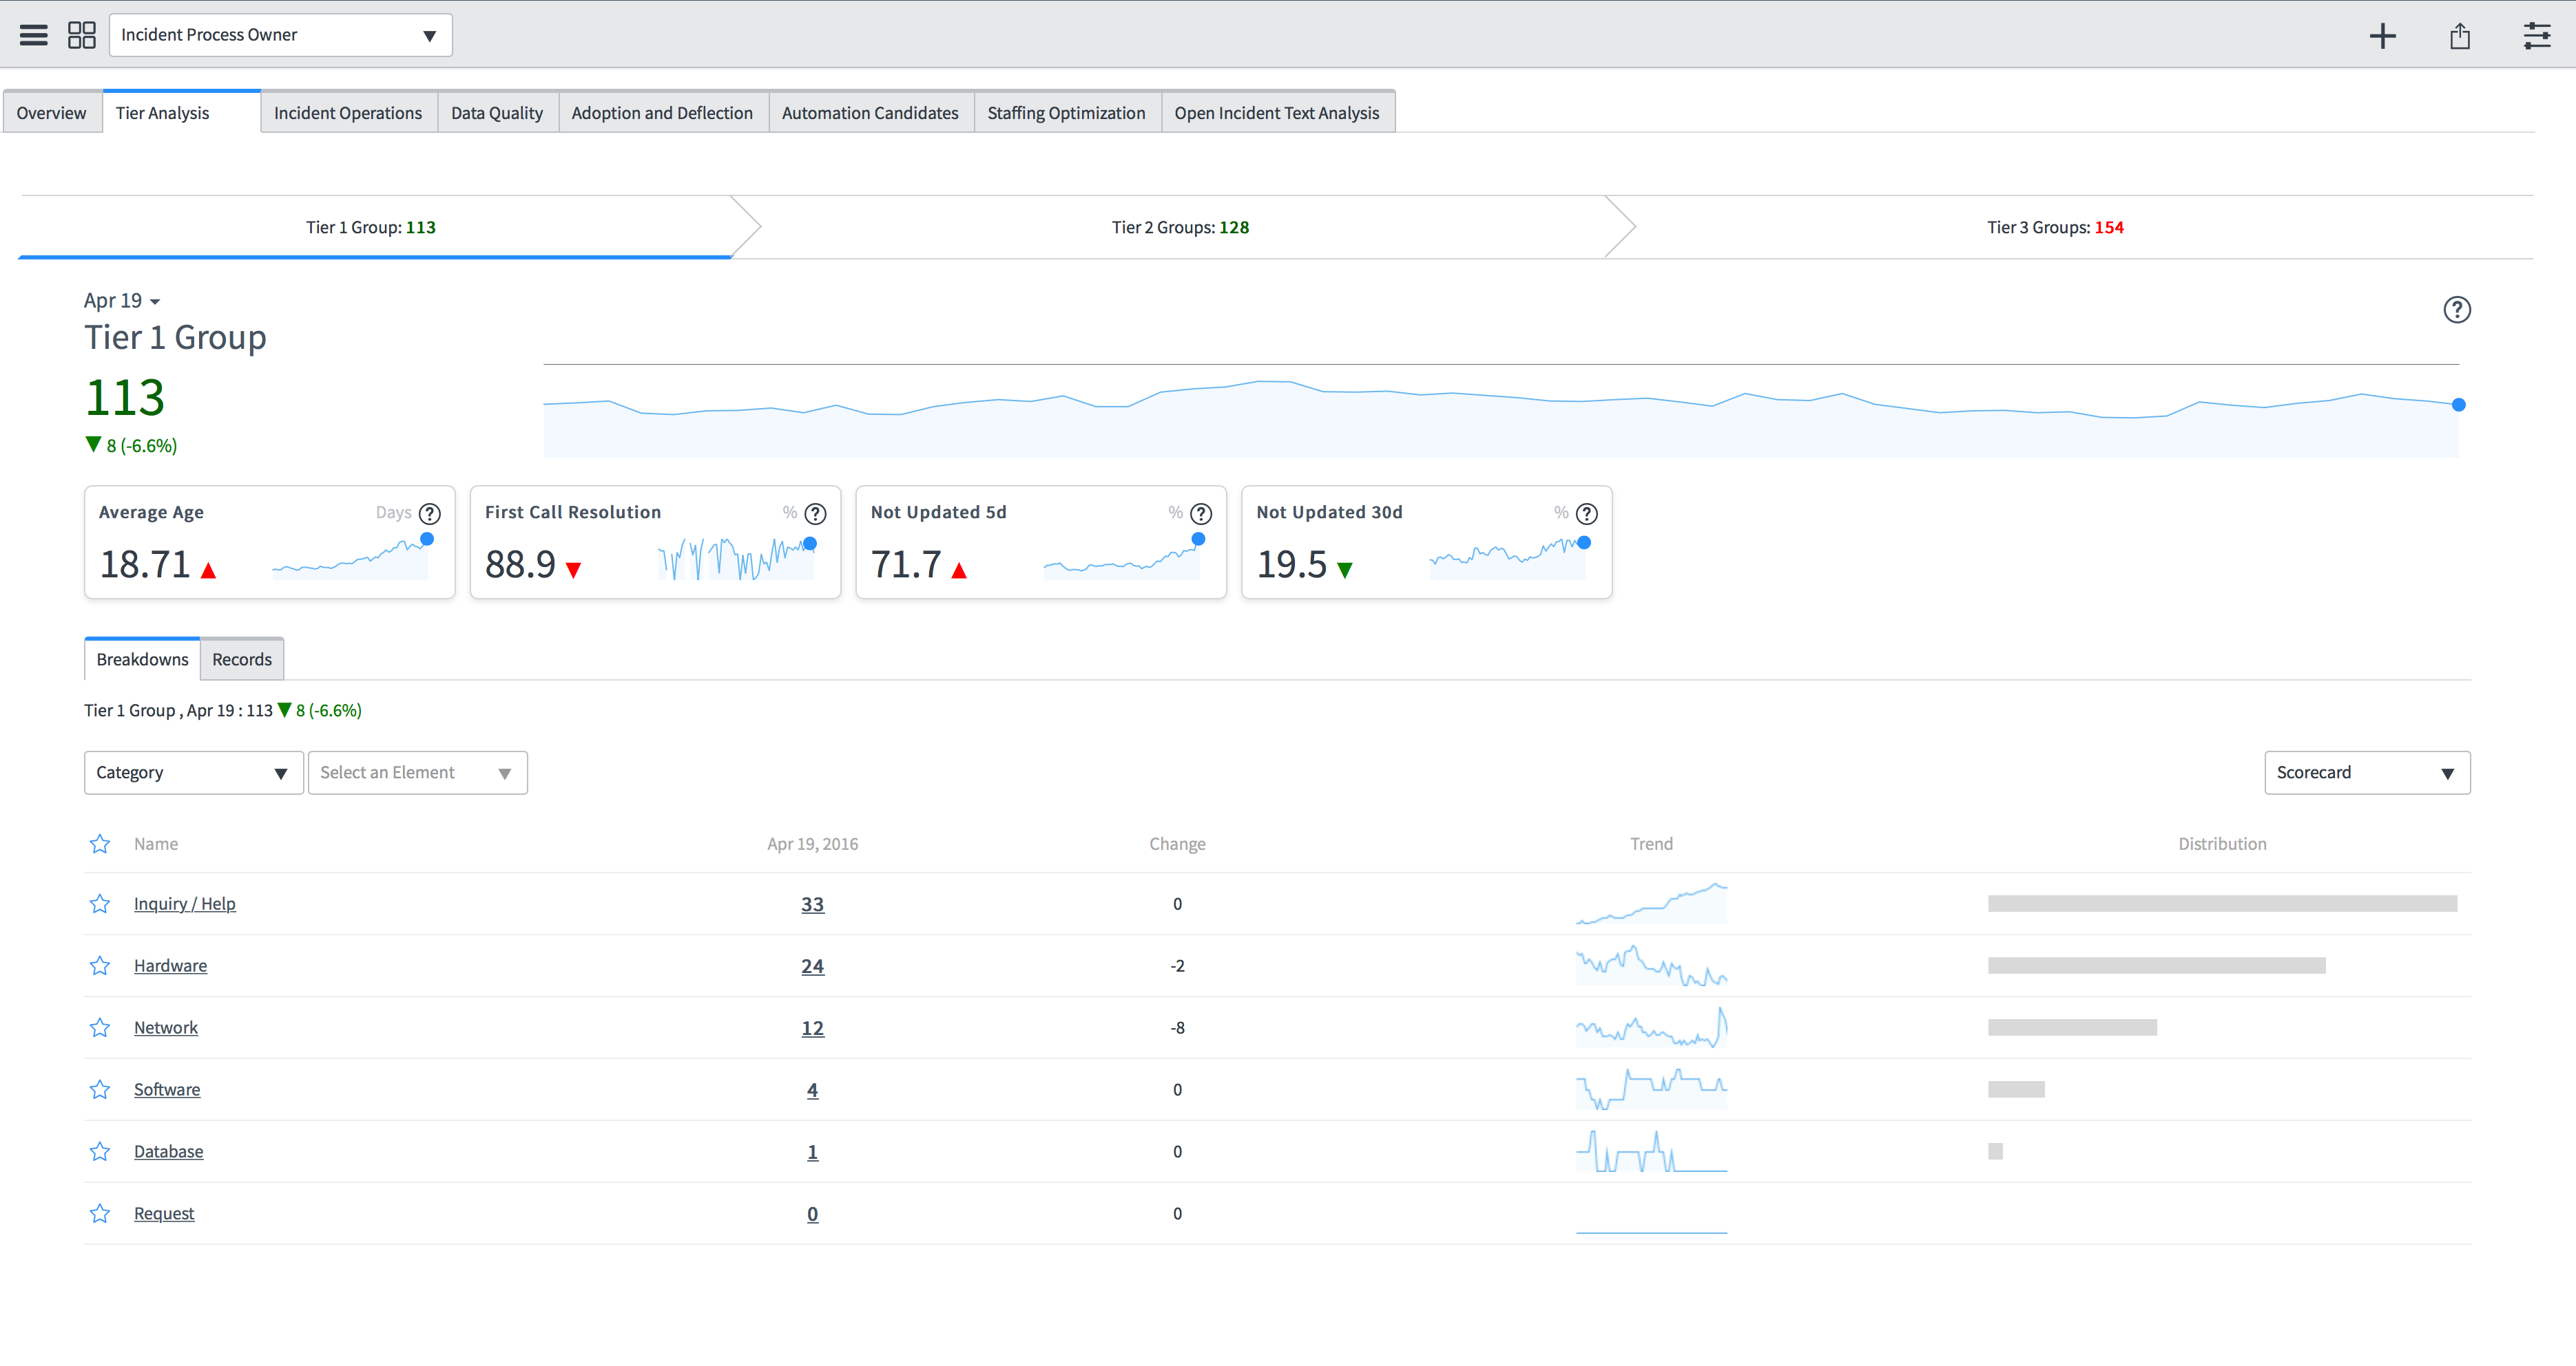Image resolution: width=2576 pixels, height=1366 pixels.
Task: Click help icon on Average Age card
Action: click(430, 513)
